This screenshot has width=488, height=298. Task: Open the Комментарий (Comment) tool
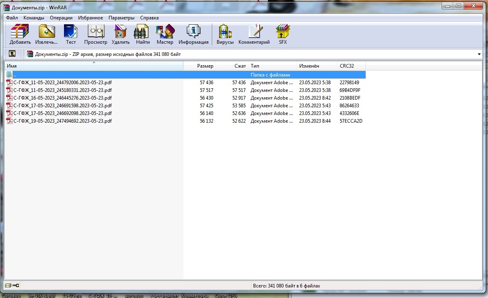coord(254,34)
